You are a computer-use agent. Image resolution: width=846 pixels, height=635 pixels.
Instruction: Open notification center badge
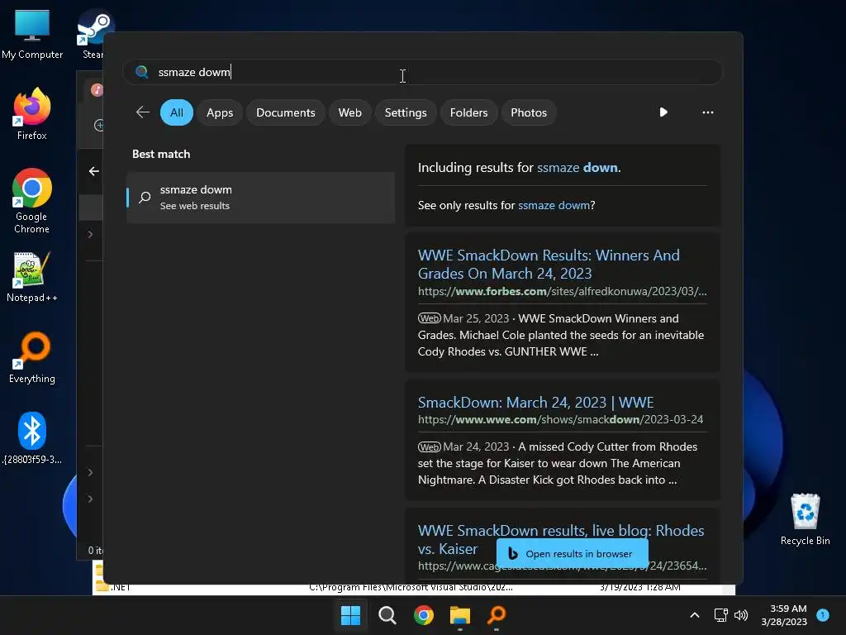[823, 614]
